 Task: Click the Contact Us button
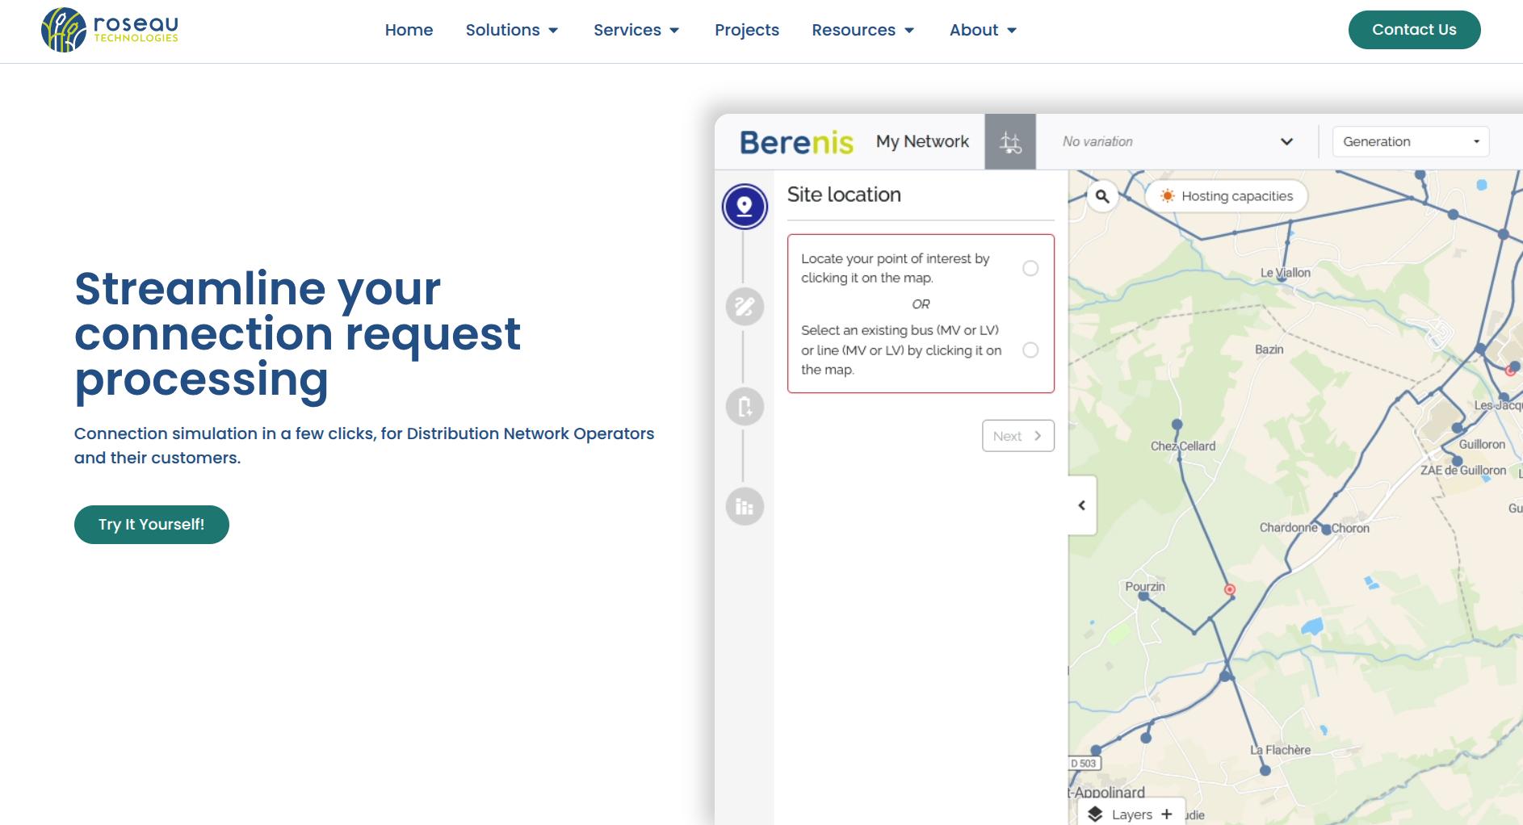pyautogui.click(x=1414, y=30)
